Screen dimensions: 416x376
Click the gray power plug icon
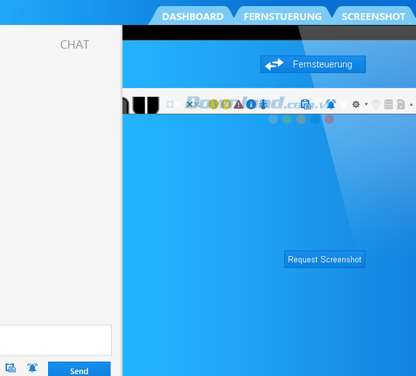click(x=376, y=104)
